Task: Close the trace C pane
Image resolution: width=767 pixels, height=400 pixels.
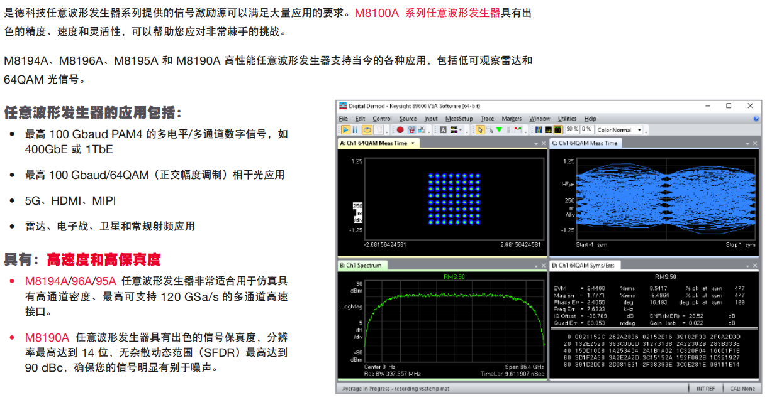Action: pyautogui.click(x=754, y=144)
